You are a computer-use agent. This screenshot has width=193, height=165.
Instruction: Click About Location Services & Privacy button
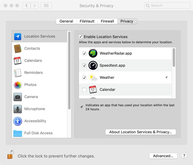[140, 132]
